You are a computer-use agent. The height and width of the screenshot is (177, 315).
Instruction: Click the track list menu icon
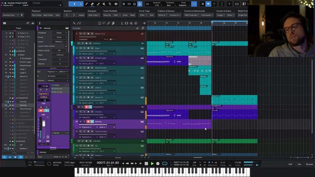coord(4,23)
